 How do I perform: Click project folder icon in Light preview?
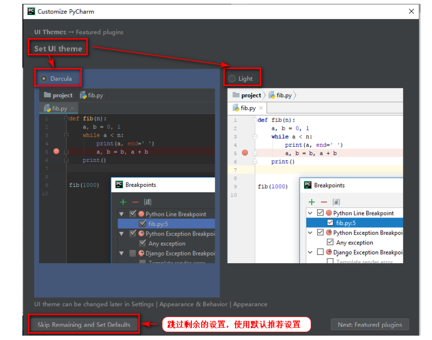pos(236,95)
